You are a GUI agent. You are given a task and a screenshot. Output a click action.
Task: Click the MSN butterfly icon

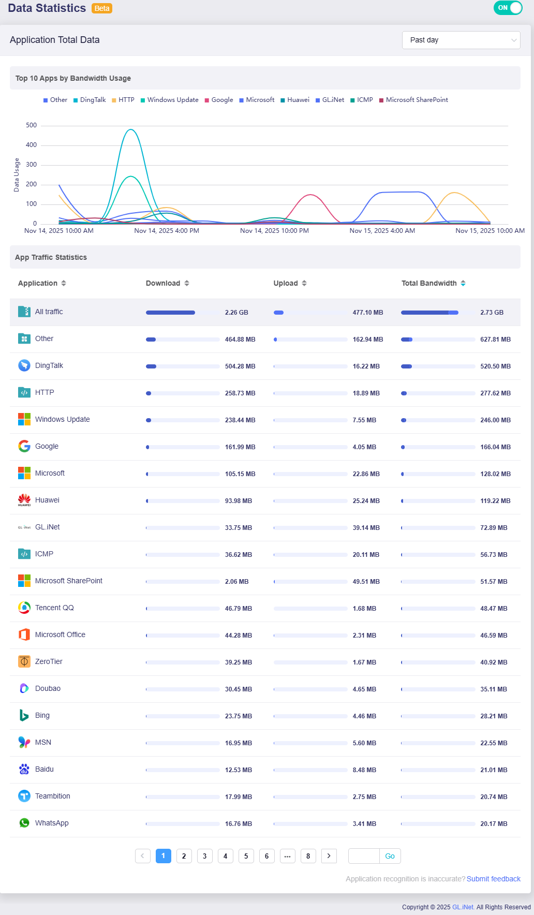[24, 742]
